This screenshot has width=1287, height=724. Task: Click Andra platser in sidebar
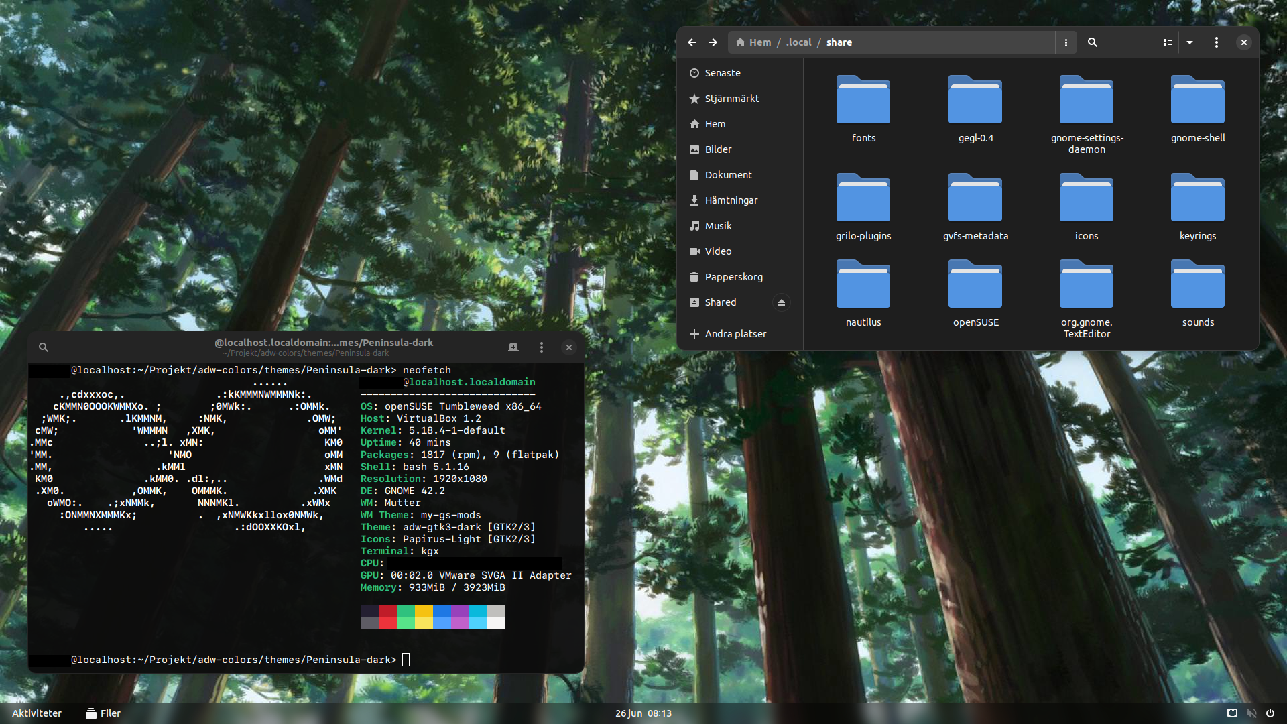pos(735,334)
